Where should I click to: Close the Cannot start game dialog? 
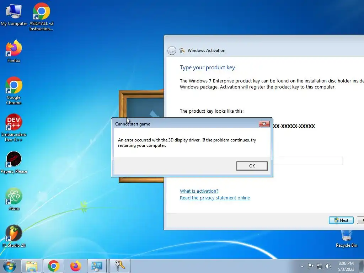click(264, 124)
